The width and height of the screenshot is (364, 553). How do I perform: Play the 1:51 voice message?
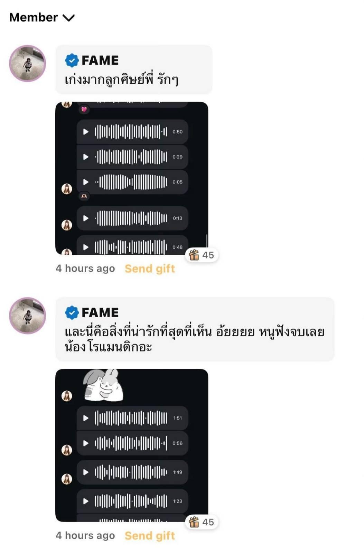(86, 418)
